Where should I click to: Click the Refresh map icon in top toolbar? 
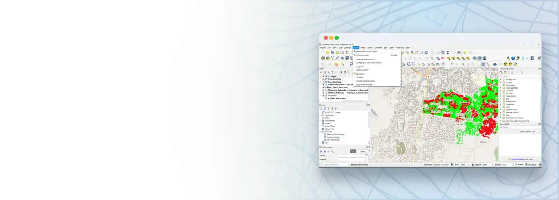click(426, 52)
